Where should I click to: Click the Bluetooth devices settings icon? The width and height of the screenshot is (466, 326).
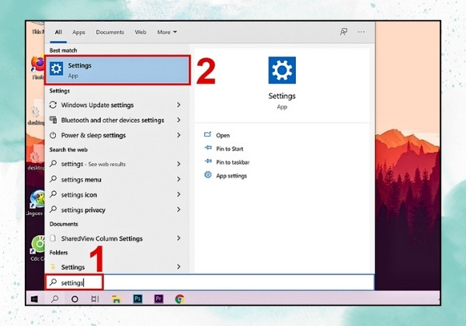click(53, 120)
